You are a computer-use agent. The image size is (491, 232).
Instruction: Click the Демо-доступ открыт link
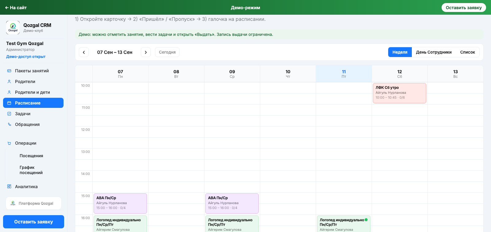point(26,57)
